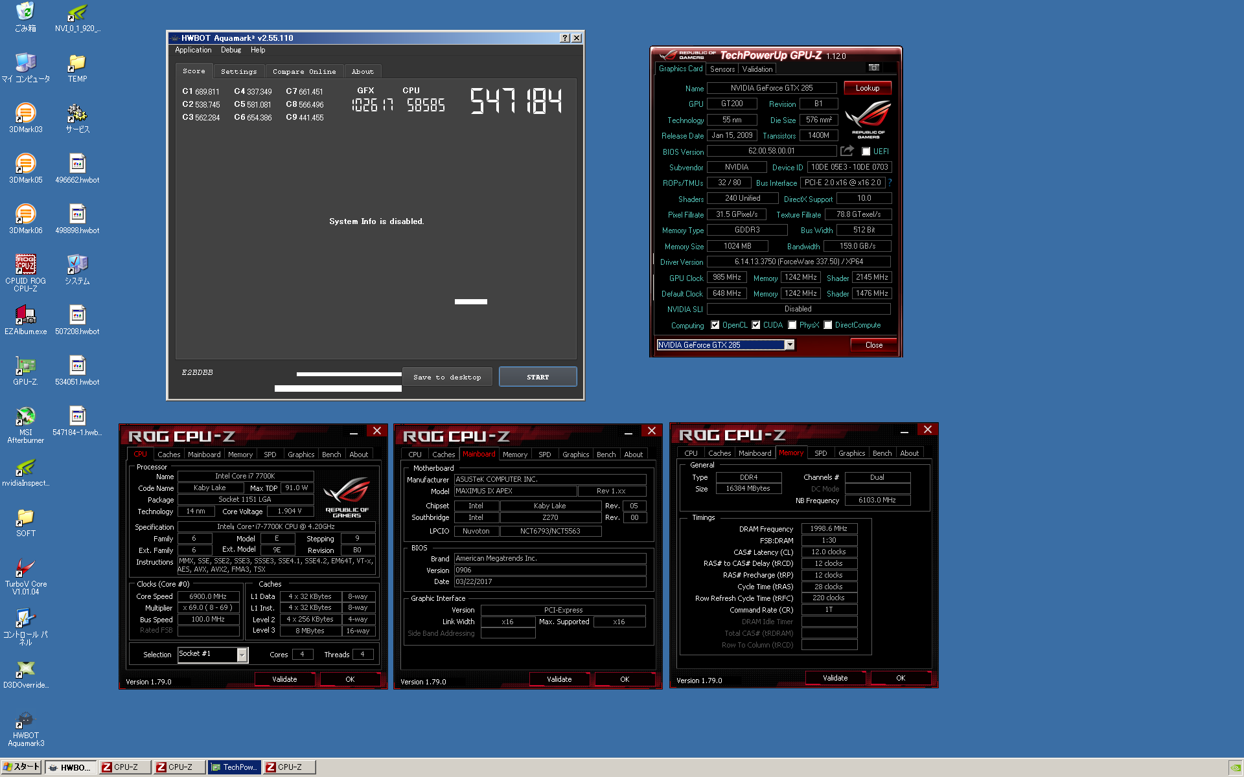Launch EZAlbum.exe shortcut
Image resolution: width=1244 pixels, height=777 pixels.
(25, 321)
